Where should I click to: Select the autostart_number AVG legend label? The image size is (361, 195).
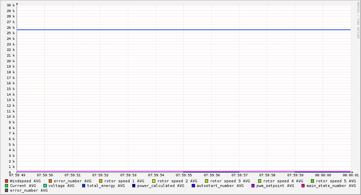pos(220,186)
